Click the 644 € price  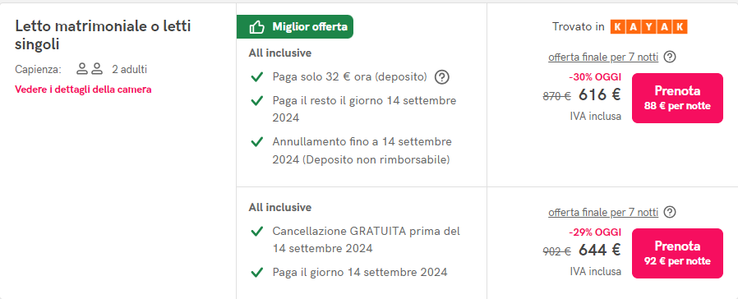pos(600,250)
